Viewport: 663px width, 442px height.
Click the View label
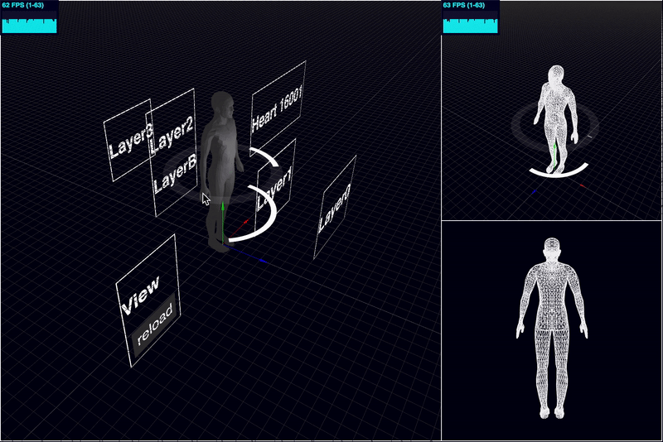click(x=140, y=296)
